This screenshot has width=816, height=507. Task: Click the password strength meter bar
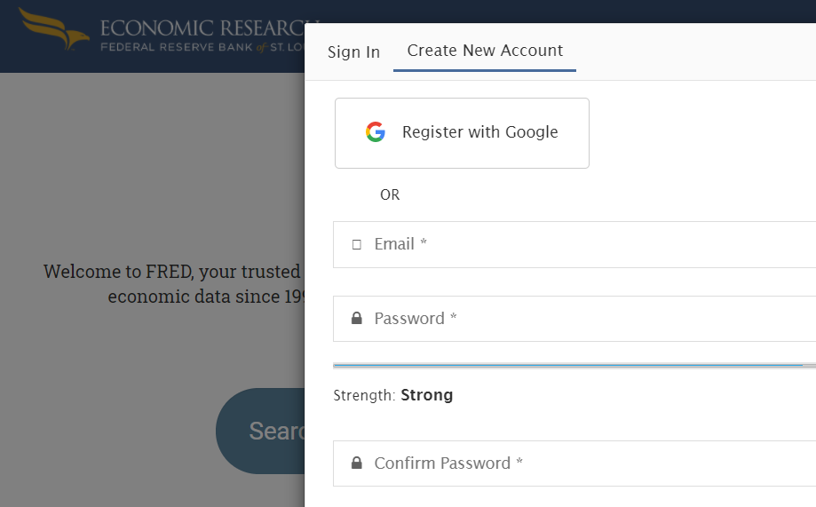click(x=574, y=366)
